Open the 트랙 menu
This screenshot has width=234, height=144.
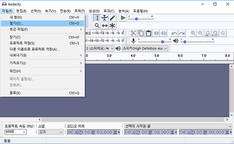(x=80, y=11)
